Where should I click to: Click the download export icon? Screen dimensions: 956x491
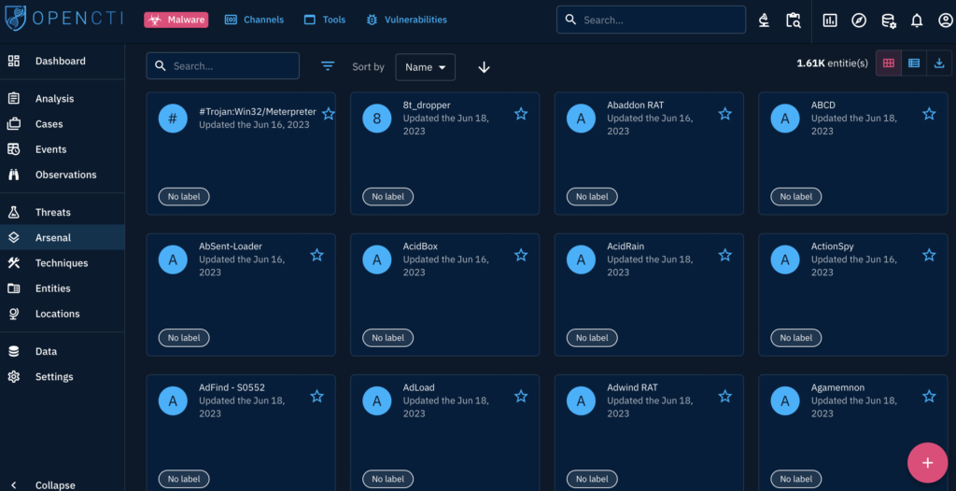pyautogui.click(x=939, y=63)
